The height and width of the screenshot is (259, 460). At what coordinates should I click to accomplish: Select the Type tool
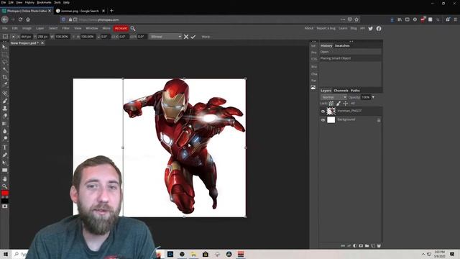[x=5, y=147]
